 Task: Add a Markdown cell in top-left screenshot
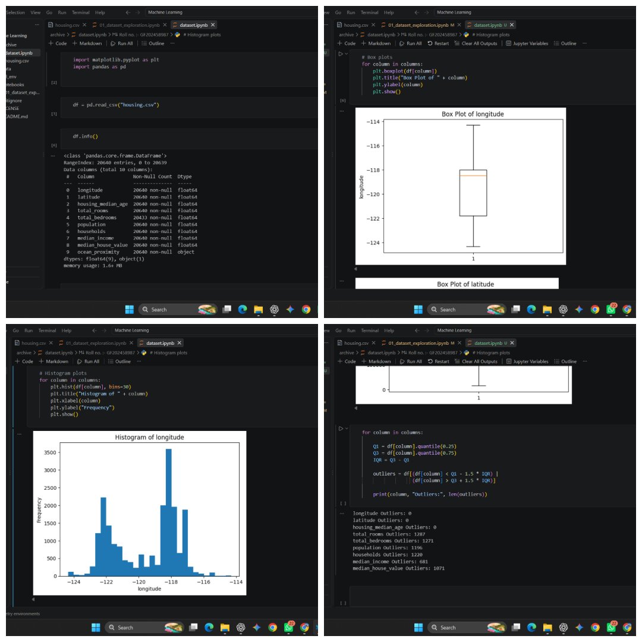[87, 43]
